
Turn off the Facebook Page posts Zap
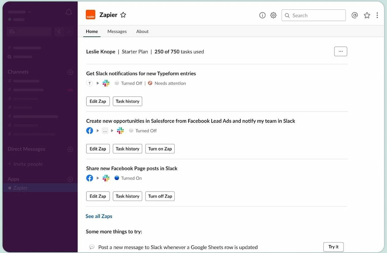160,196
